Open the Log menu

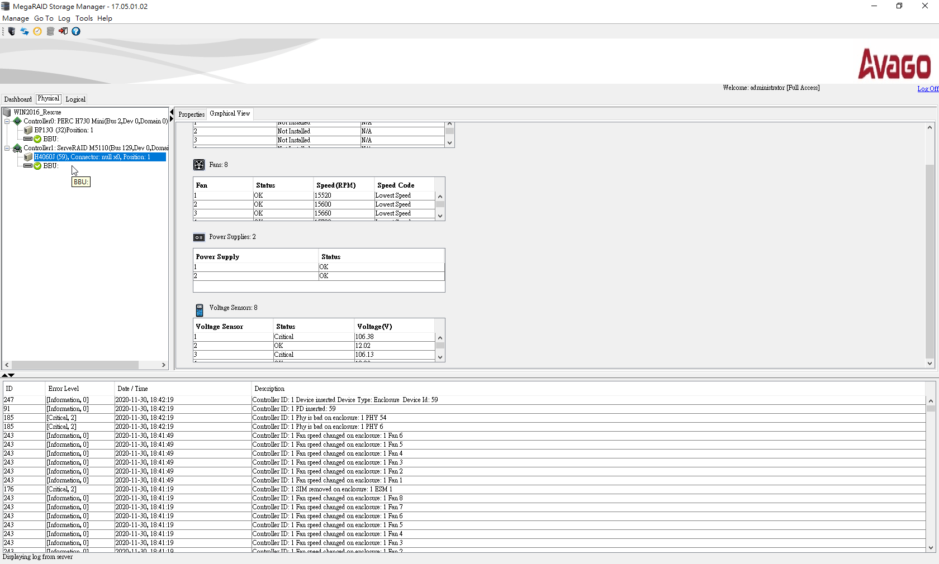point(64,18)
